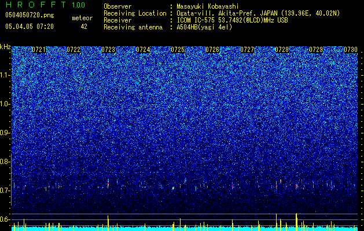This screenshot has height=231, width=364.
Task: Click the Receiving Location label
Action: click(x=135, y=13)
